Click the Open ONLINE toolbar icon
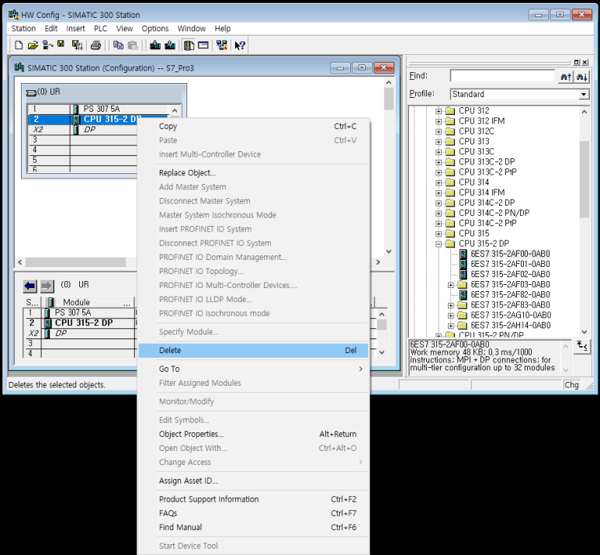Viewport: 600px width, 555px height. coord(47,45)
